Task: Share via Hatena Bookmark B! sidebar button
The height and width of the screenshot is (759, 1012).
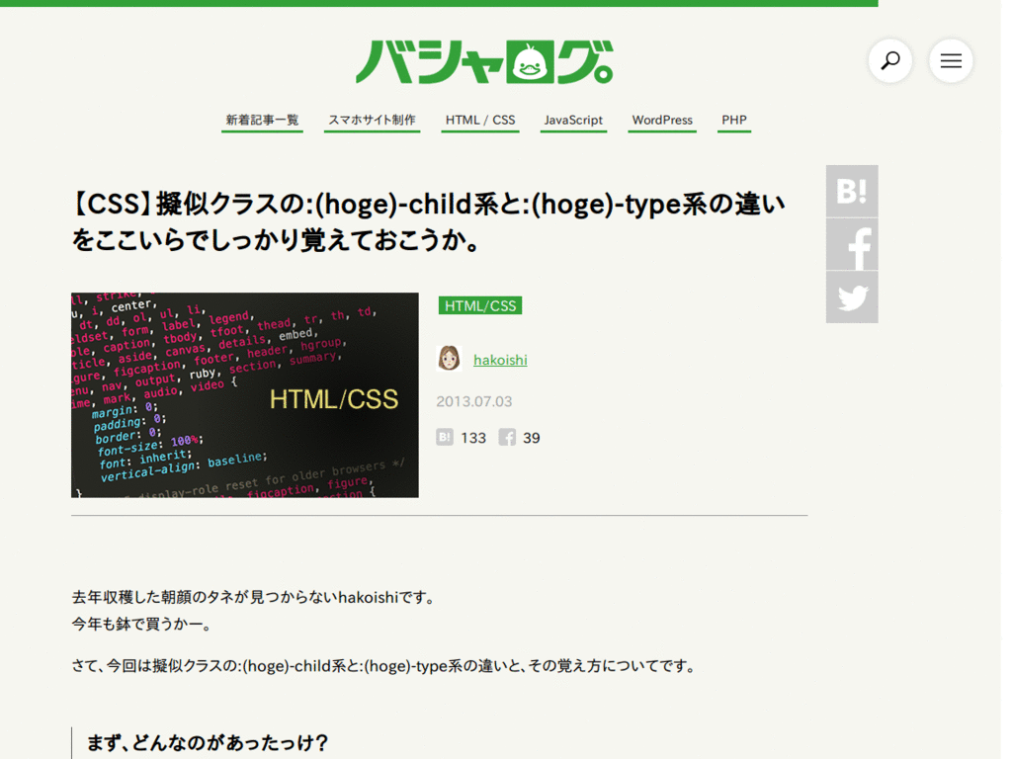Action: (x=852, y=191)
